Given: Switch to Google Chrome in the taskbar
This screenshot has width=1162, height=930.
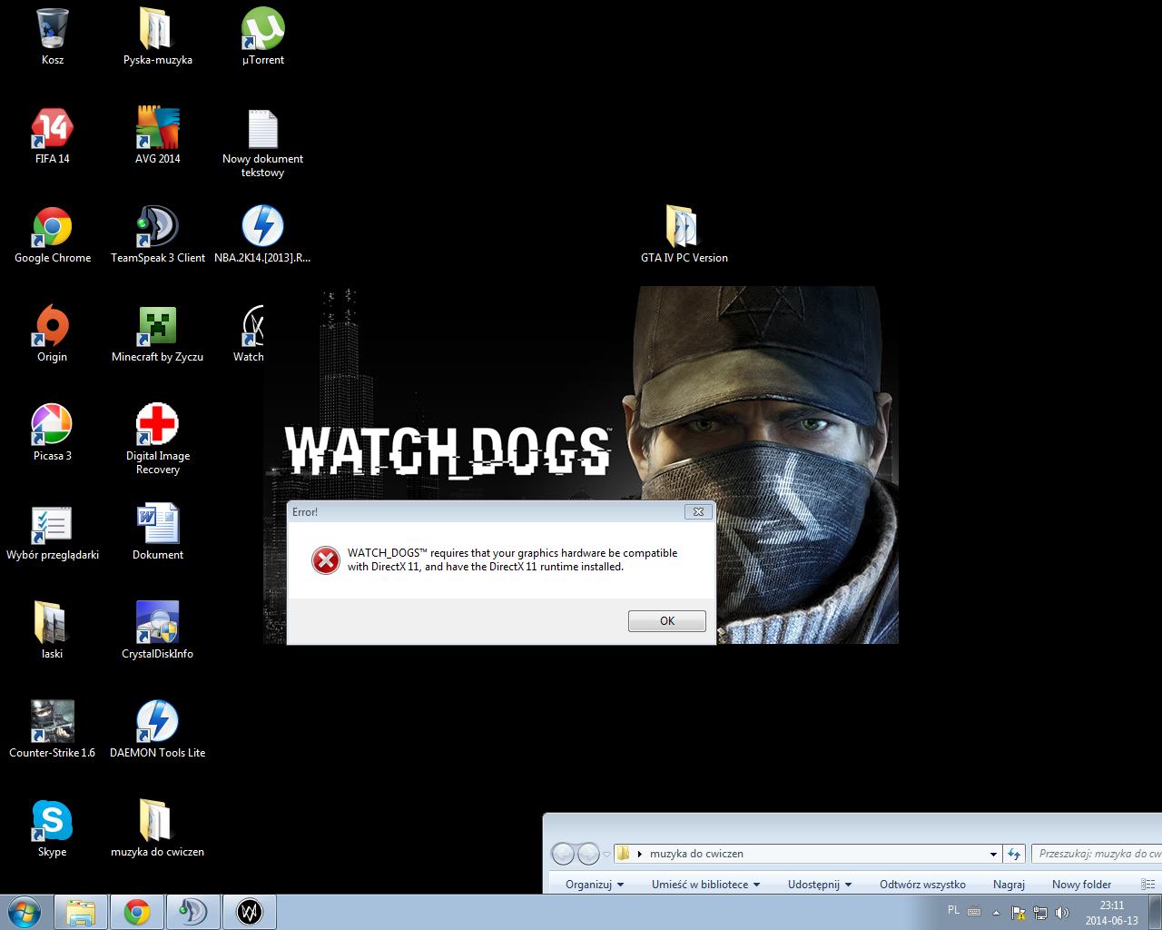Looking at the screenshot, I should tap(137, 912).
